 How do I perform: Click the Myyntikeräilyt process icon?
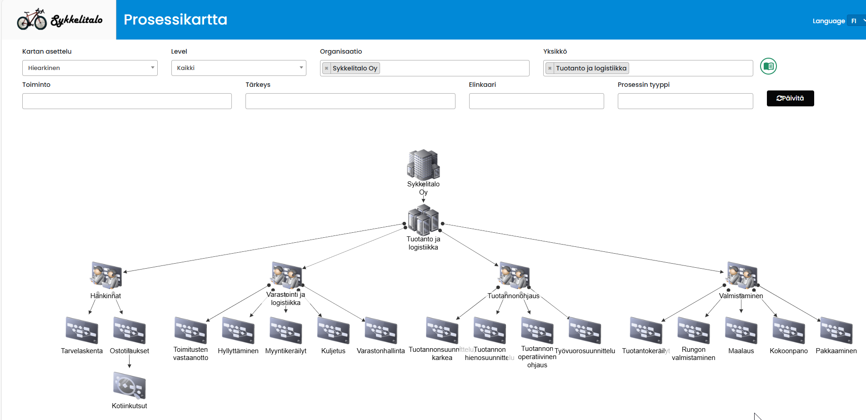click(286, 330)
